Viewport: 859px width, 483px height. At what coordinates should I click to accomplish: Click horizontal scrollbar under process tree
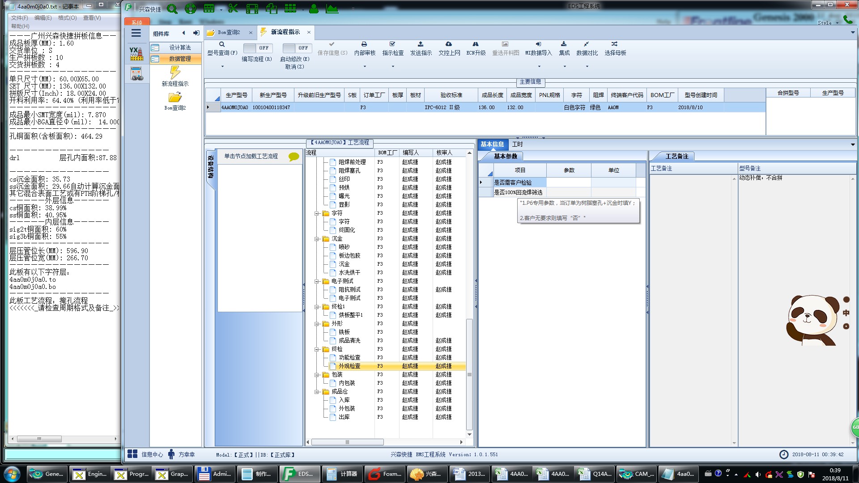[347, 442]
